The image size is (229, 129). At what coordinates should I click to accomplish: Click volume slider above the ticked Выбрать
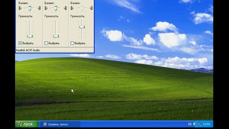click(x=30, y=36)
